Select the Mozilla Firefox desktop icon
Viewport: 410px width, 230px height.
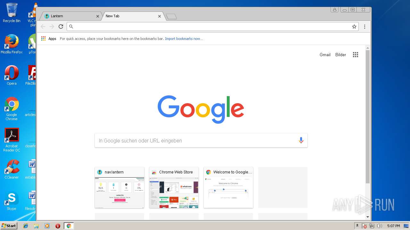[12, 44]
